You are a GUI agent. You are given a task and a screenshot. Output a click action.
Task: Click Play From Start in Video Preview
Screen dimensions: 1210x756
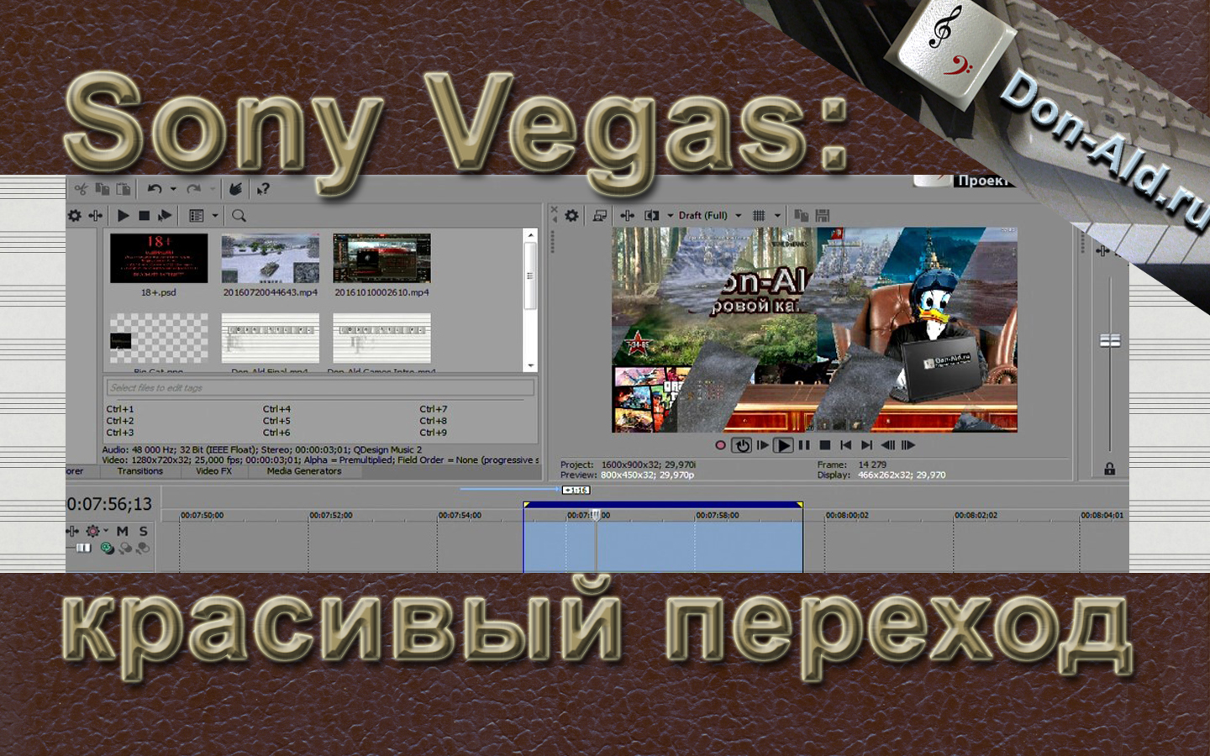[x=763, y=445]
